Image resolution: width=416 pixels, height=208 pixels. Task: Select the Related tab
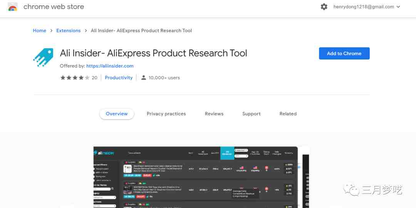point(288,114)
